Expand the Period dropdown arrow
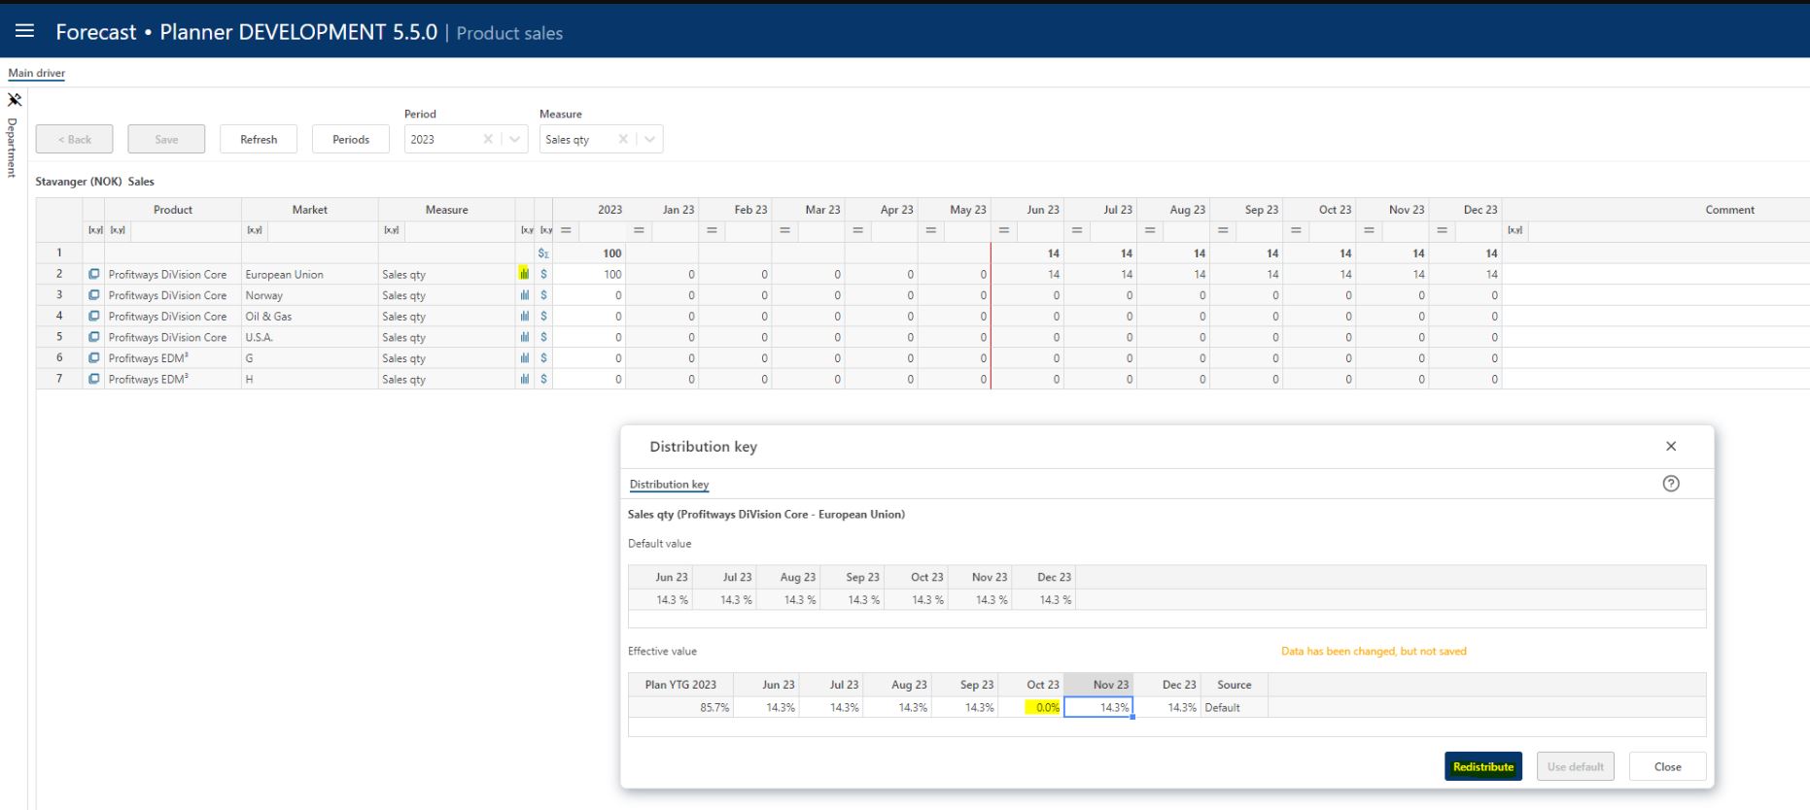1810x810 pixels. (515, 139)
